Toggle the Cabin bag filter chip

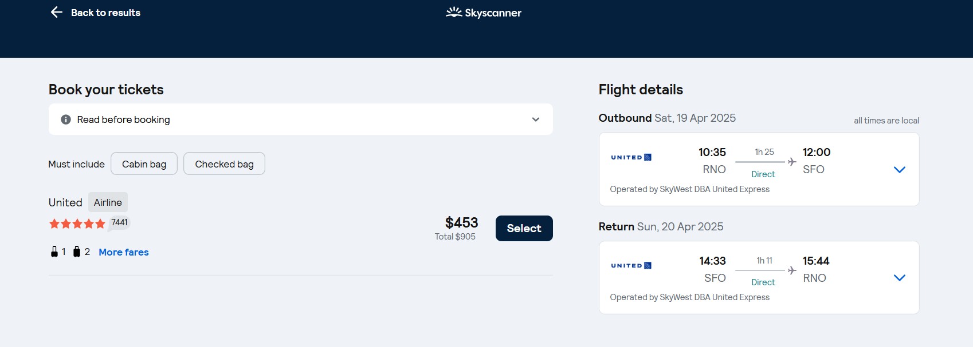click(144, 164)
